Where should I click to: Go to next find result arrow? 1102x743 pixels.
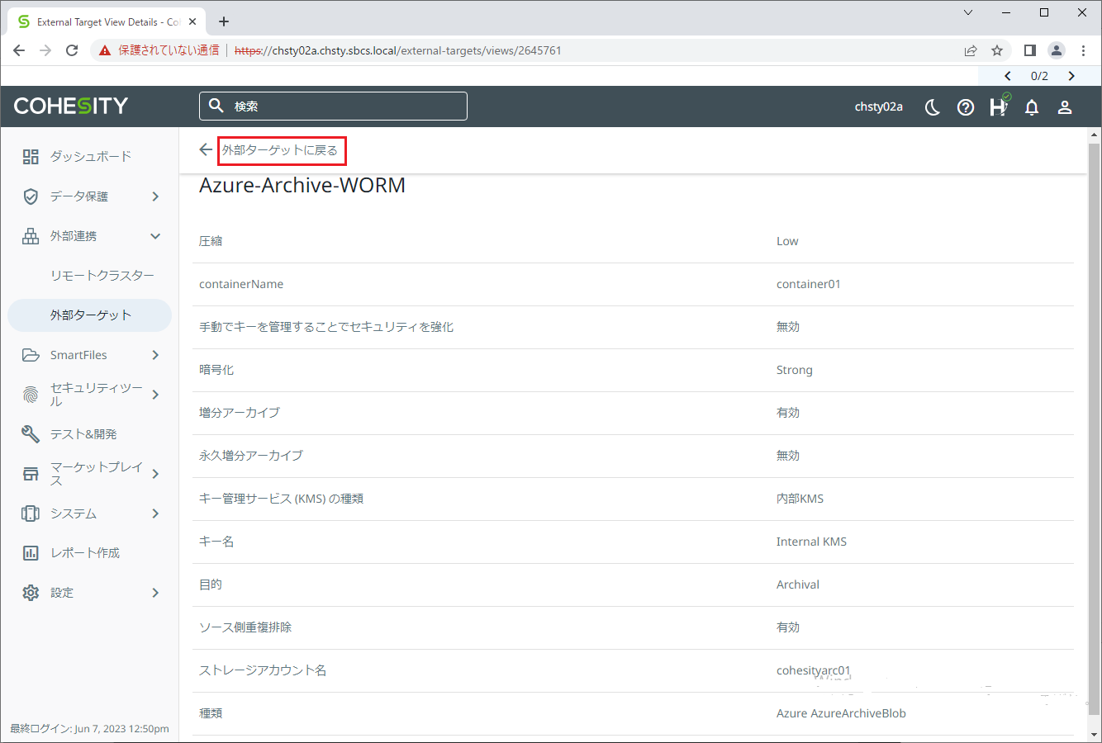pyautogui.click(x=1071, y=76)
